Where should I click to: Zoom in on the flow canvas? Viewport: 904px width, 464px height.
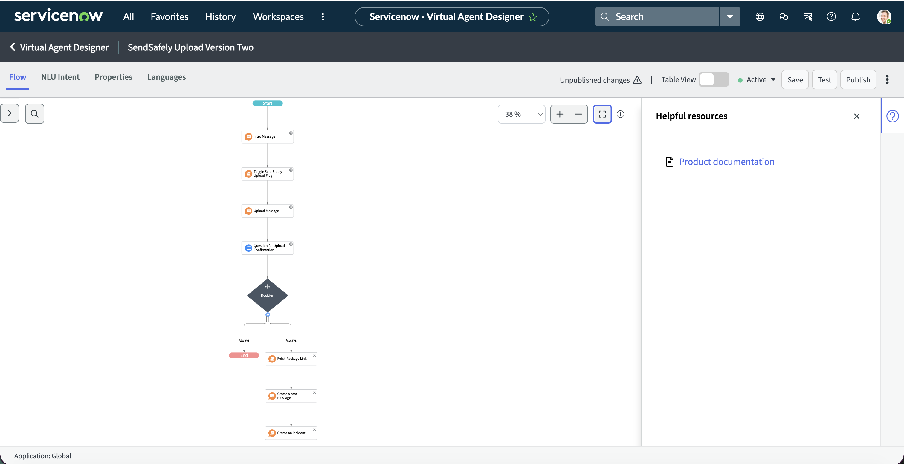[560, 114]
